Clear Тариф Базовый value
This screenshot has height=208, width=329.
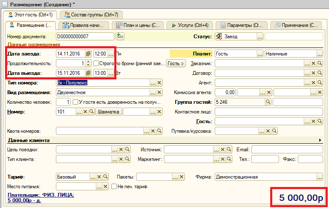coord(99,177)
